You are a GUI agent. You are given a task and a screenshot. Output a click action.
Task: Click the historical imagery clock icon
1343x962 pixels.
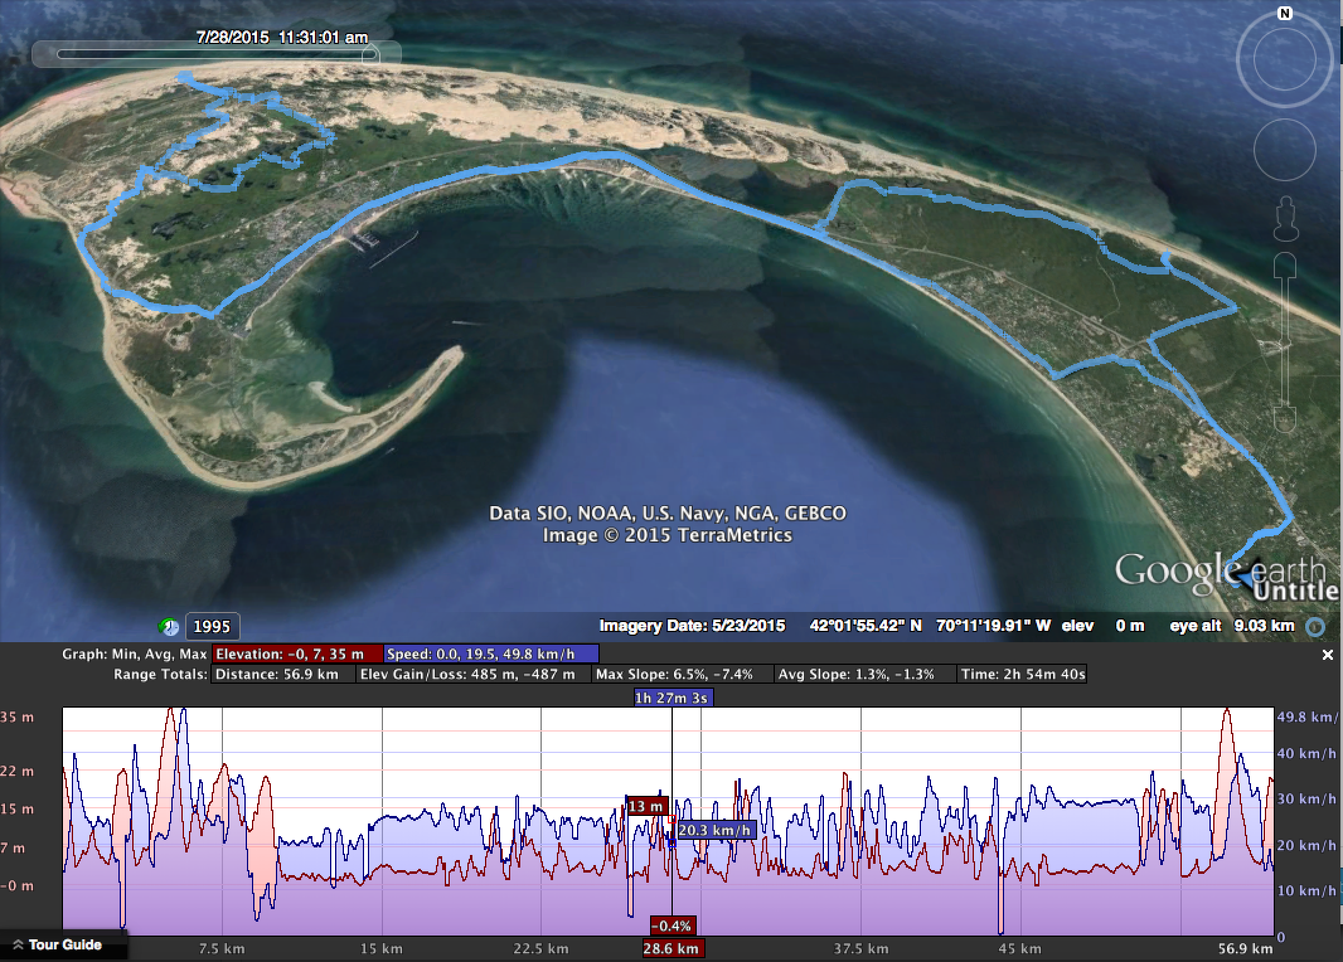coord(168,626)
